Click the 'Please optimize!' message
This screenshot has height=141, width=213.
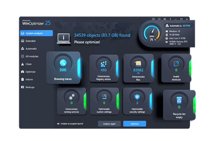87,42
